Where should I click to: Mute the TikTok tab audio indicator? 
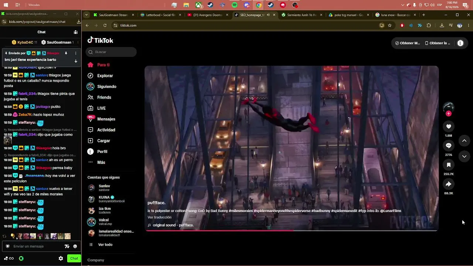tap(268, 15)
